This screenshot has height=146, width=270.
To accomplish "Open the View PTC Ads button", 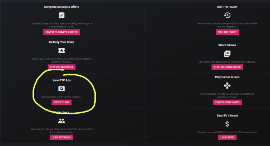I will tap(62, 103).
